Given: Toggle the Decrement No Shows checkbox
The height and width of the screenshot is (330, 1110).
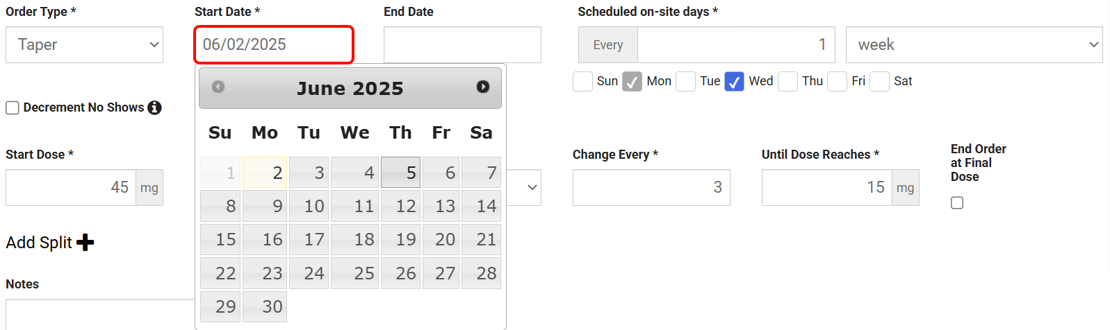Looking at the screenshot, I should click(13, 107).
